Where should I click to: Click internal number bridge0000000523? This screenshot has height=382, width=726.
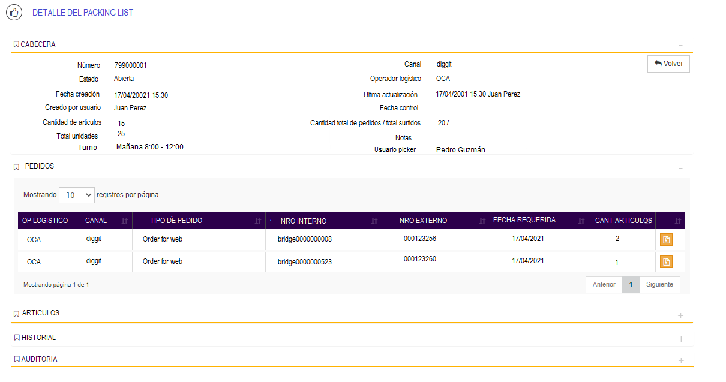[305, 261]
